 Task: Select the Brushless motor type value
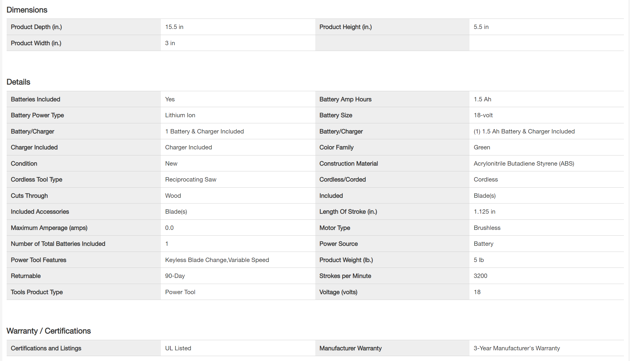coord(487,228)
